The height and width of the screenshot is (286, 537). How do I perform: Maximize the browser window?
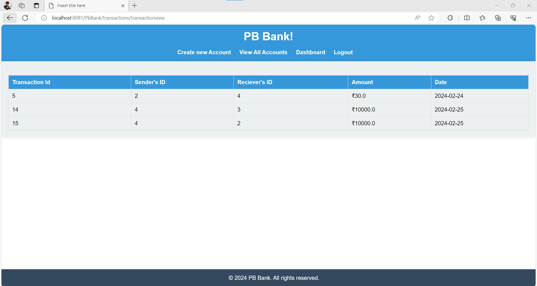[x=513, y=6]
